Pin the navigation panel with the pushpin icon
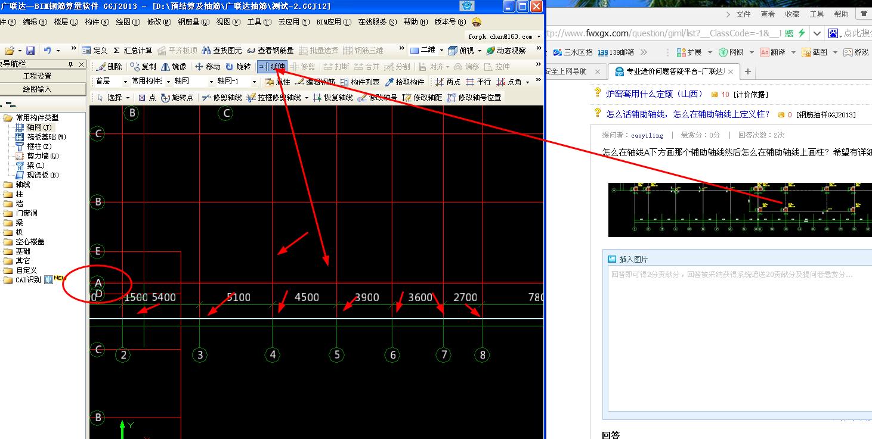This screenshot has width=872, height=439. click(x=71, y=64)
